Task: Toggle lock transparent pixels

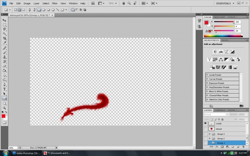Action: point(212,119)
